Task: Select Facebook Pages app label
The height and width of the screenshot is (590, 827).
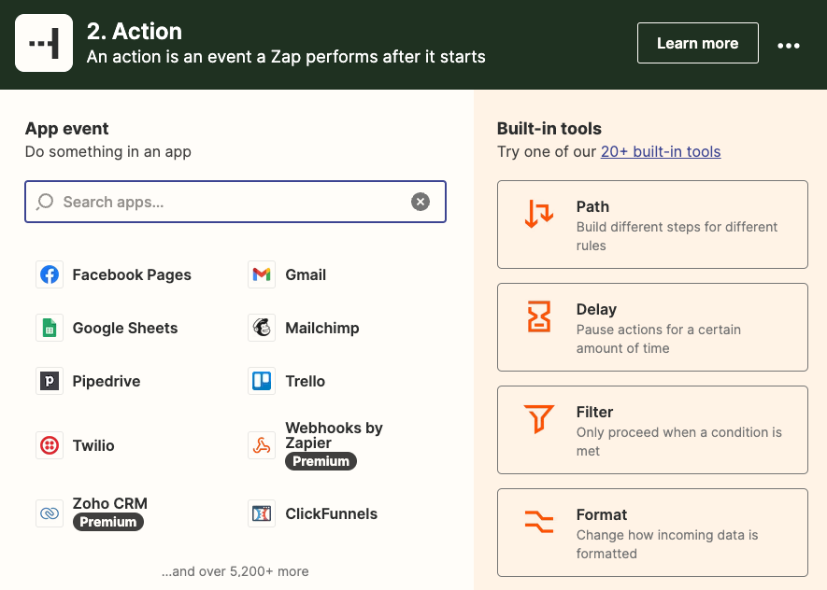Action: 132,275
